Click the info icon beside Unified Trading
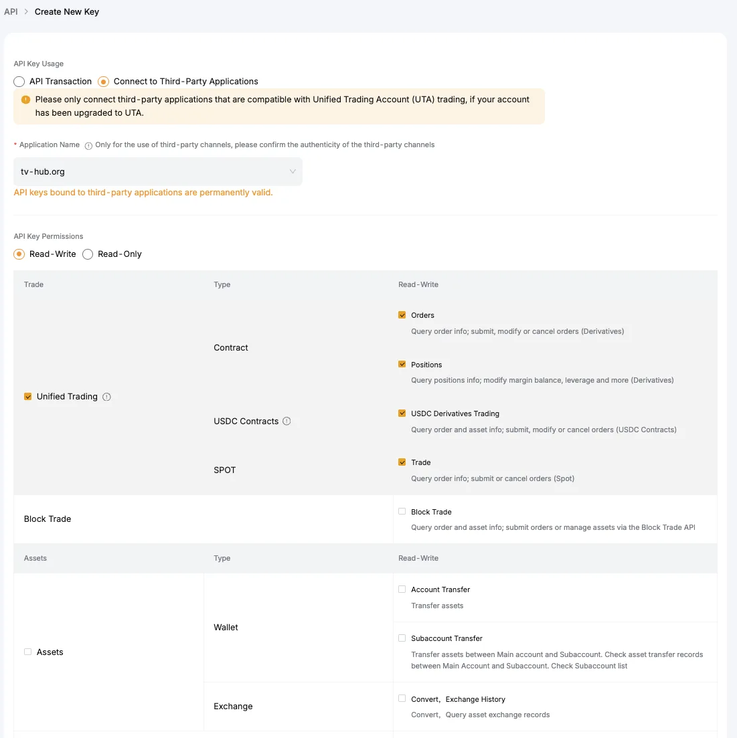 [x=106, y=397]
